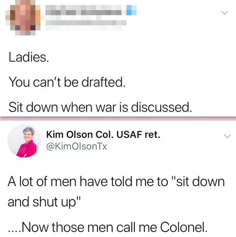Click the blurred blue verified badge
The image size is (236, 237).
coord(131,10)
